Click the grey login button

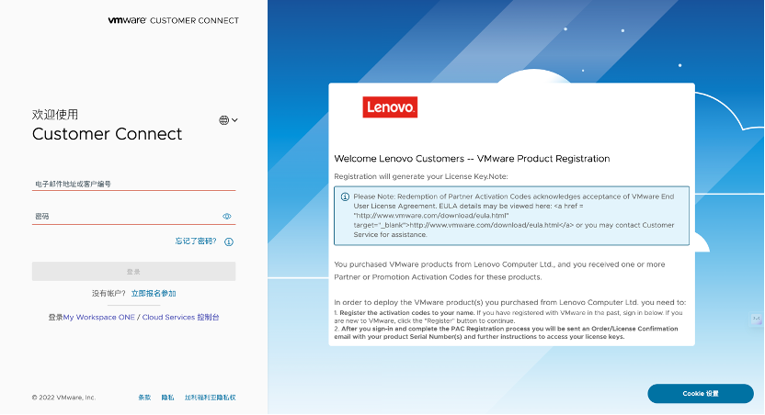tap(133, 271)
